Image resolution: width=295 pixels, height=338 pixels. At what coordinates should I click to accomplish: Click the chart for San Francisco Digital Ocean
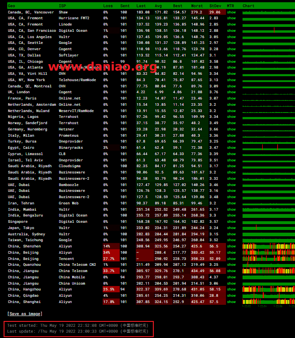pos(269,30)
